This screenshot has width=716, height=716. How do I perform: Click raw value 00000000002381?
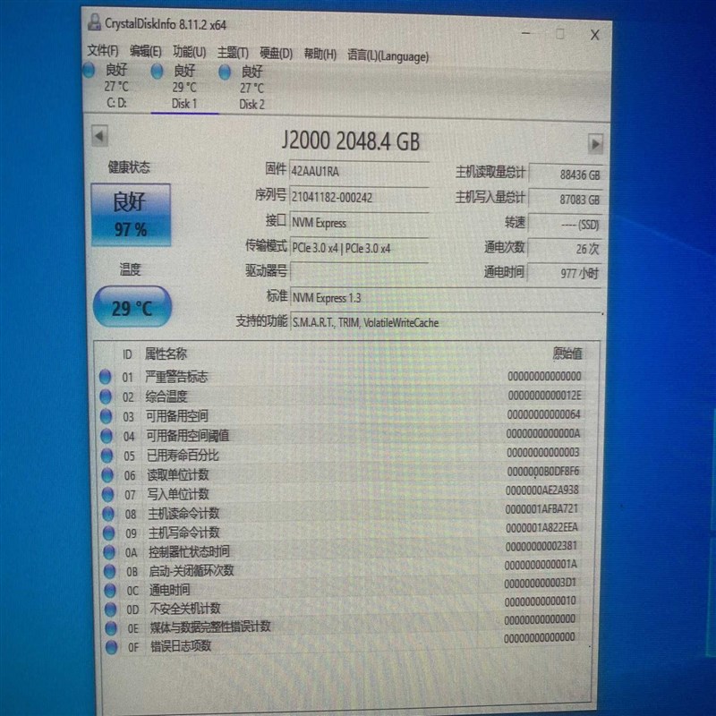(541, 546)
